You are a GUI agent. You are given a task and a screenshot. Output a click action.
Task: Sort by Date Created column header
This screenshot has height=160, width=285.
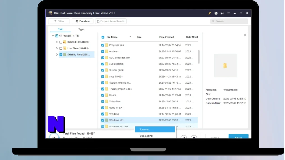[167, 37]
